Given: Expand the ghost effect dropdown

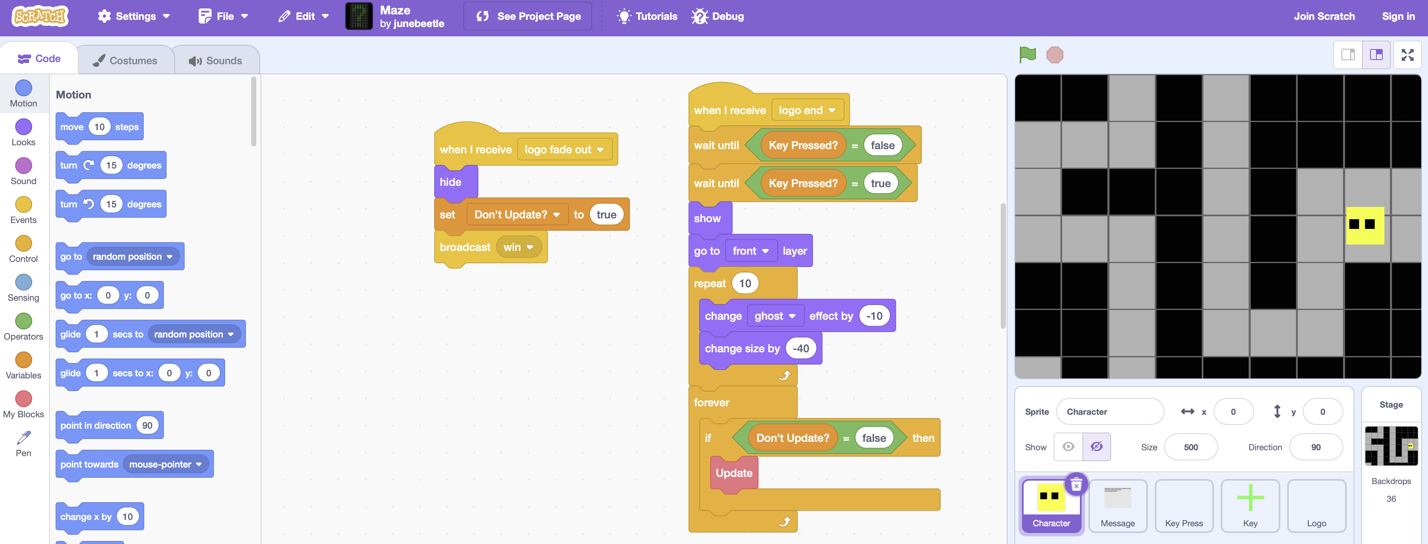Looking at the screenshot, I should pos(774,316).
